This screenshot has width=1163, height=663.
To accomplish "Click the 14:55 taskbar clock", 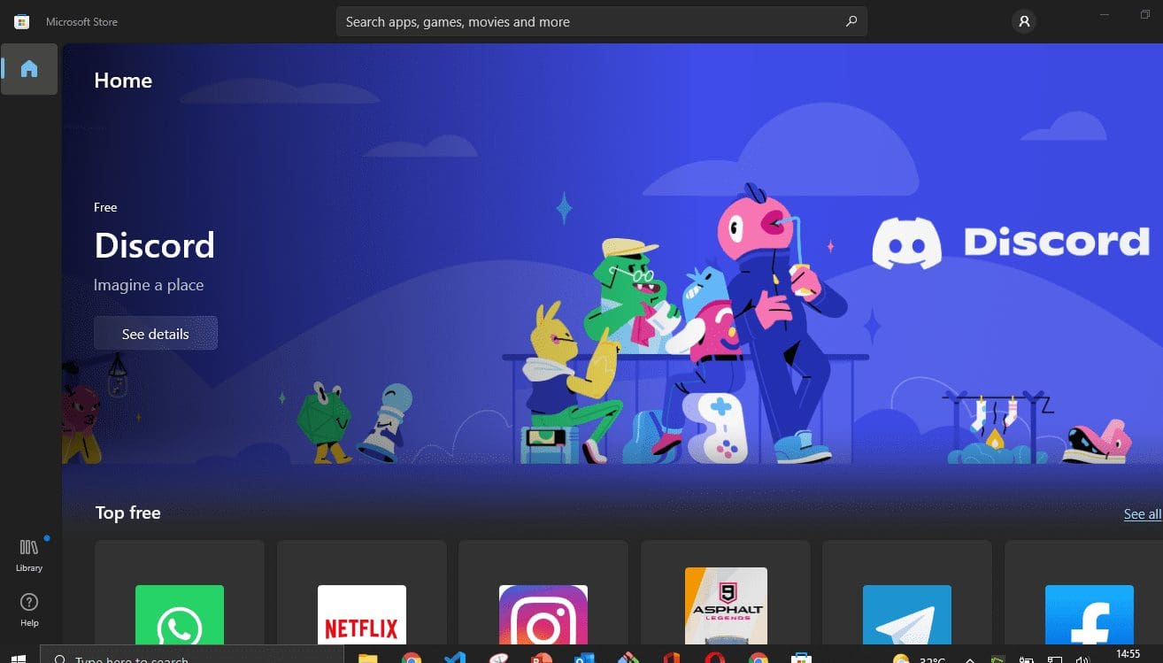I will tap(1128, 654).
